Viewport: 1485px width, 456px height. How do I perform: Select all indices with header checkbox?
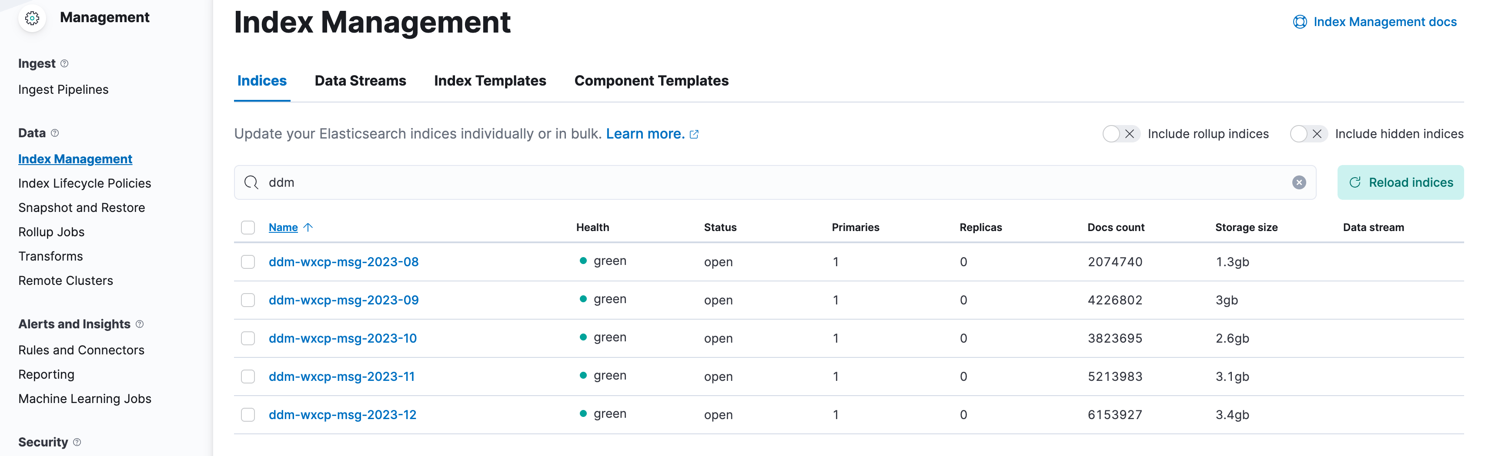248,228
